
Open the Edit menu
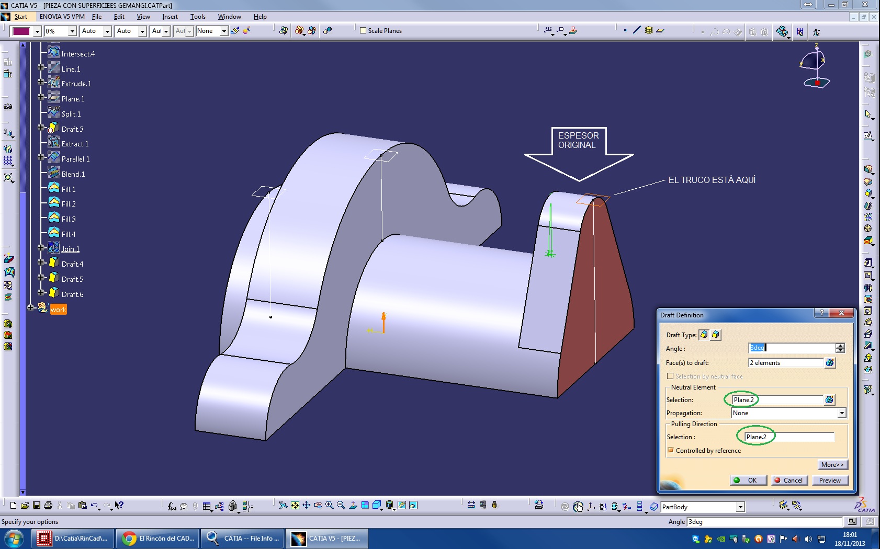pos(119,17)
